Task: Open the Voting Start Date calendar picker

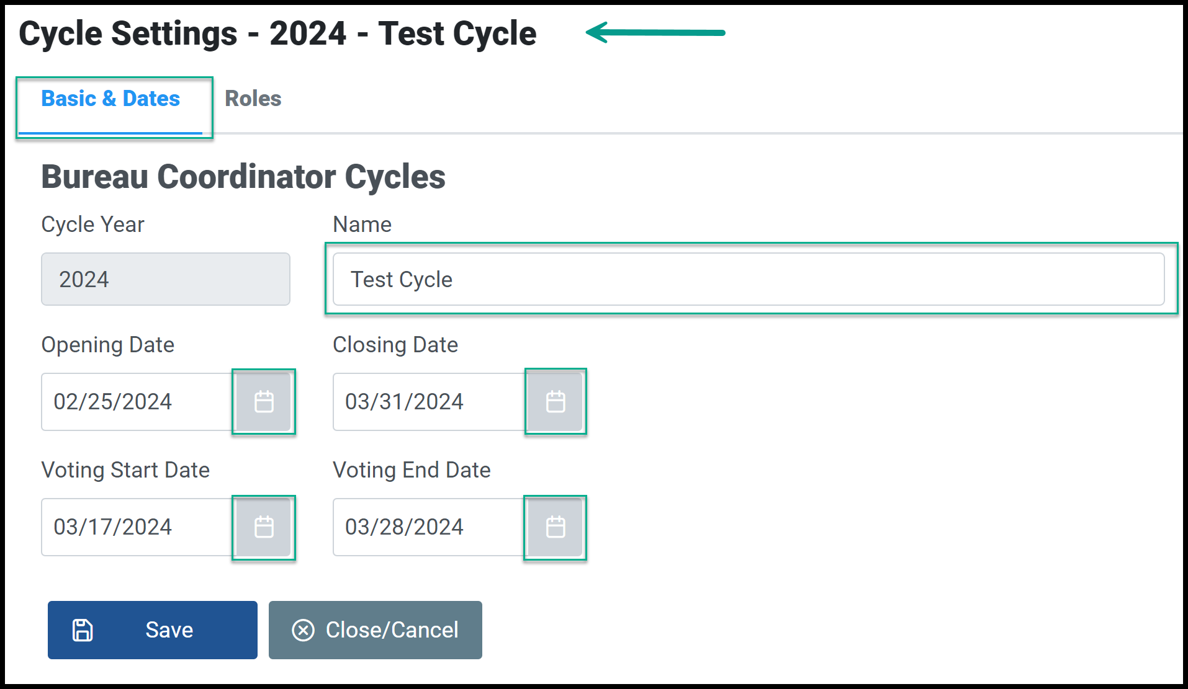Action: tap(264, 527)
